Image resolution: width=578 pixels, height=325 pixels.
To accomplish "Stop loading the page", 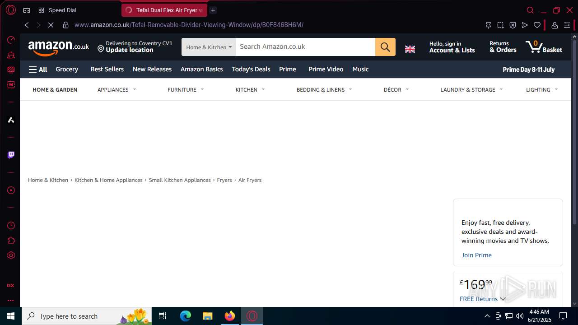I will coord(51,25).
